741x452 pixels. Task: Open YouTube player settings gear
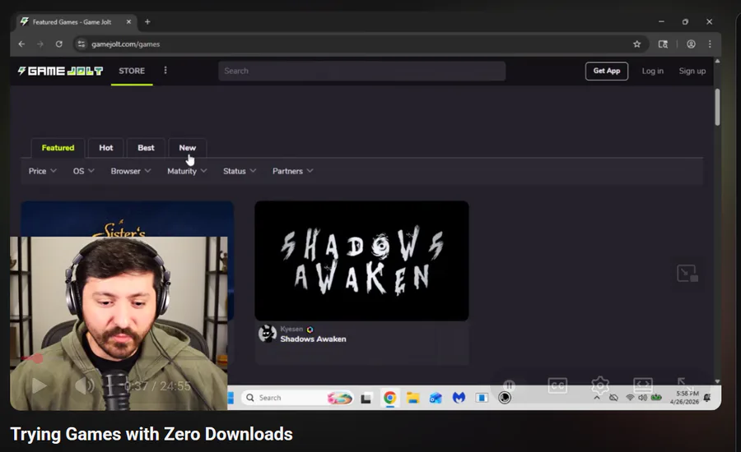point(600,385)
